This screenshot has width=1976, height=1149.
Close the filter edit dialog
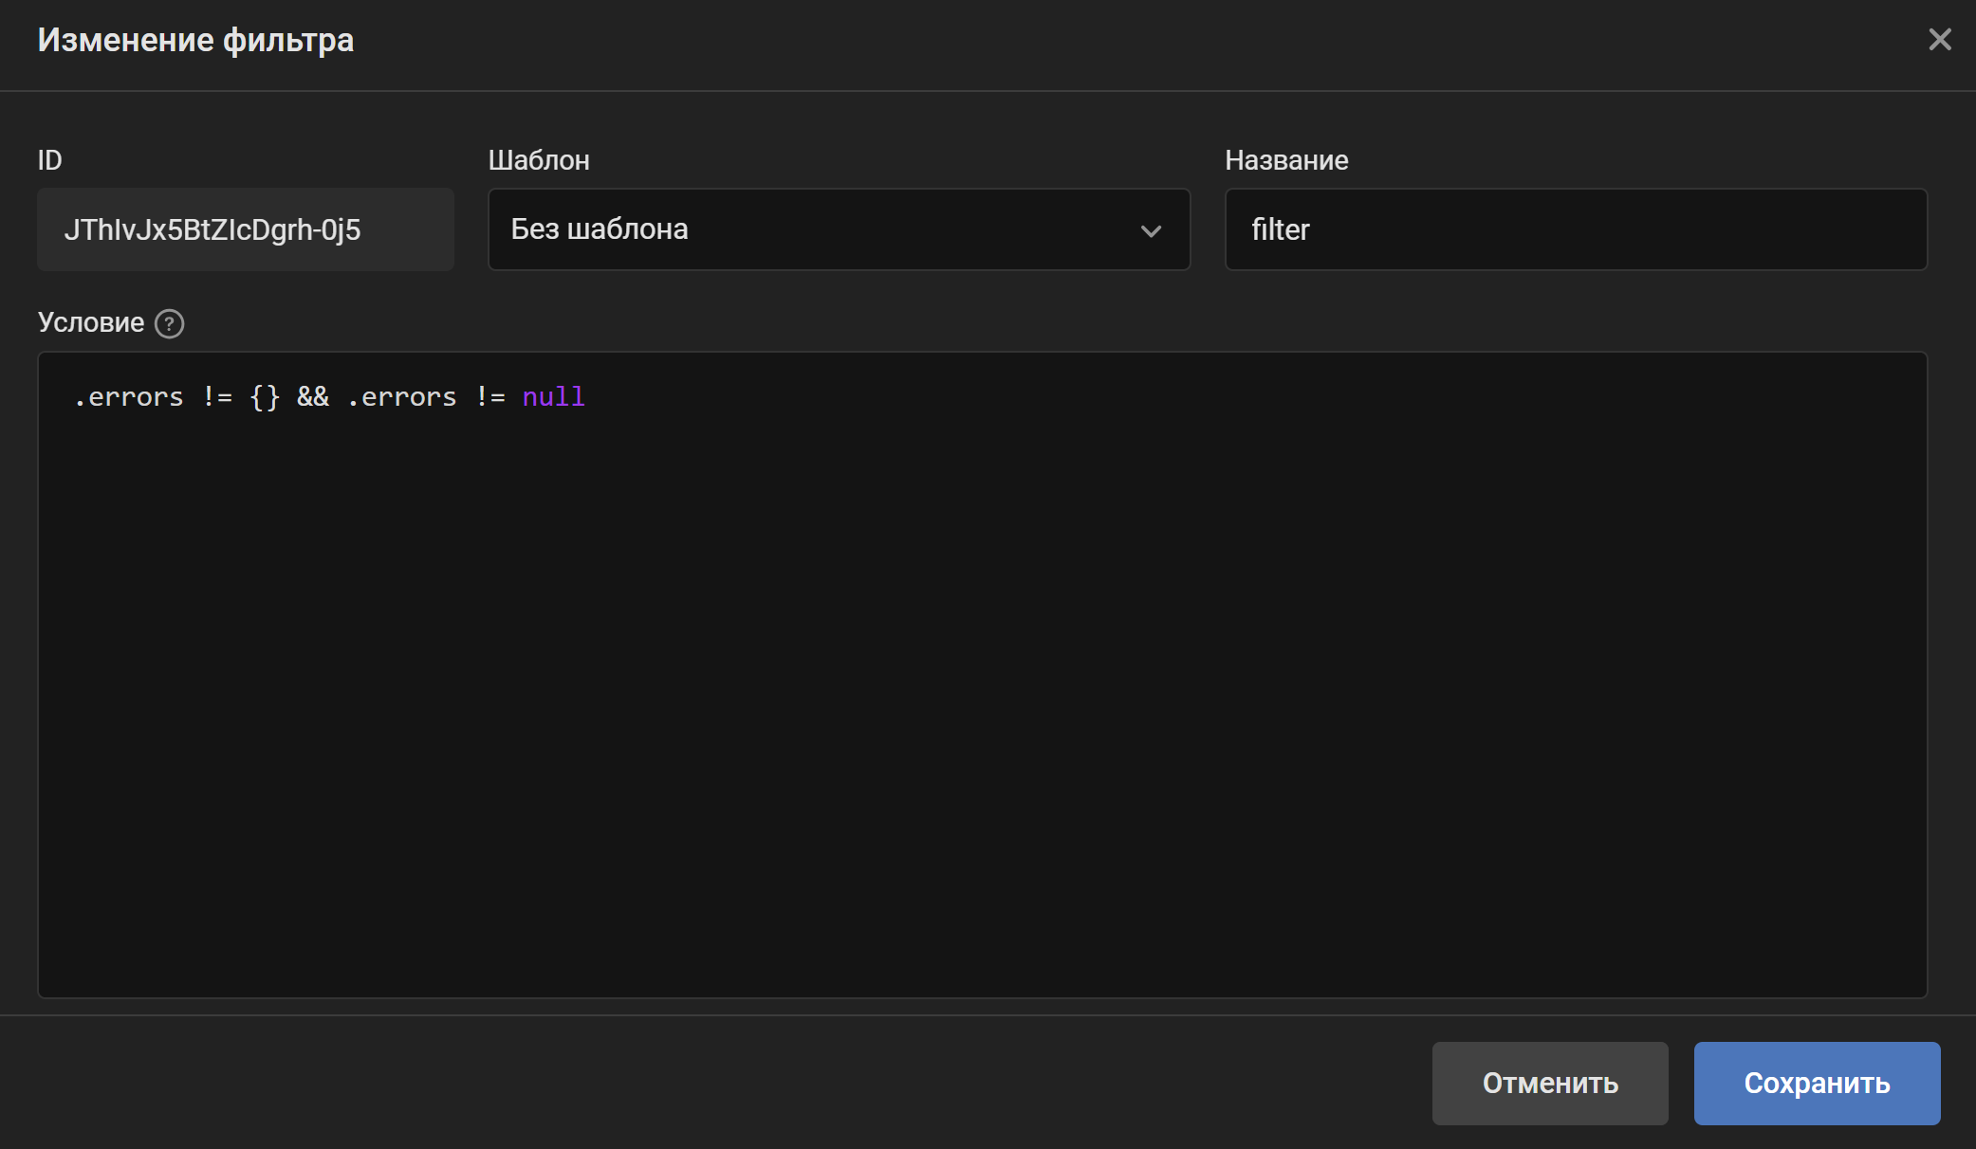[x=1940, y=40]
